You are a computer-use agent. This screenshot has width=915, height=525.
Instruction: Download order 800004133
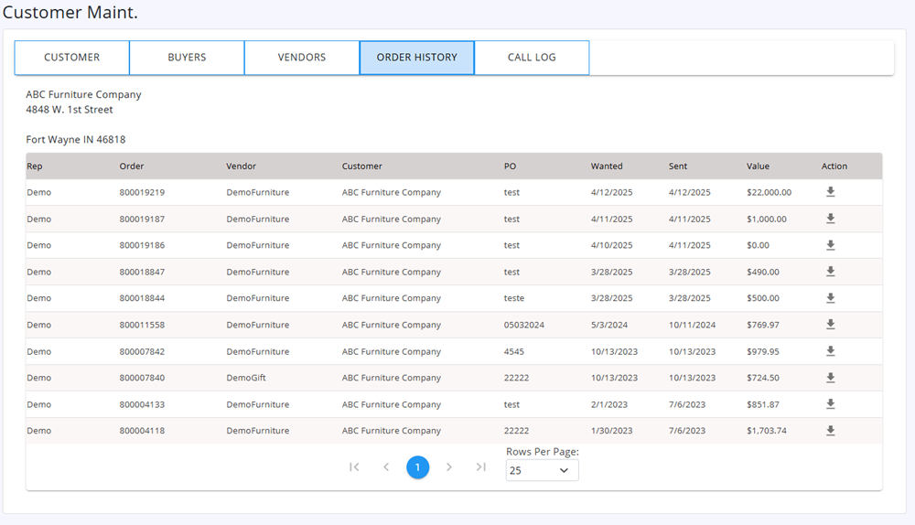pyautogui.click(x=830, y=404)
